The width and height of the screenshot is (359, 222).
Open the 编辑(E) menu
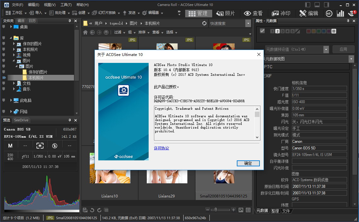pos(34,5)
